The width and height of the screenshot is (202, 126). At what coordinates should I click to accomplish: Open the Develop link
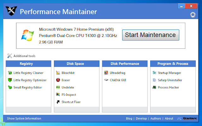[141, 118]
